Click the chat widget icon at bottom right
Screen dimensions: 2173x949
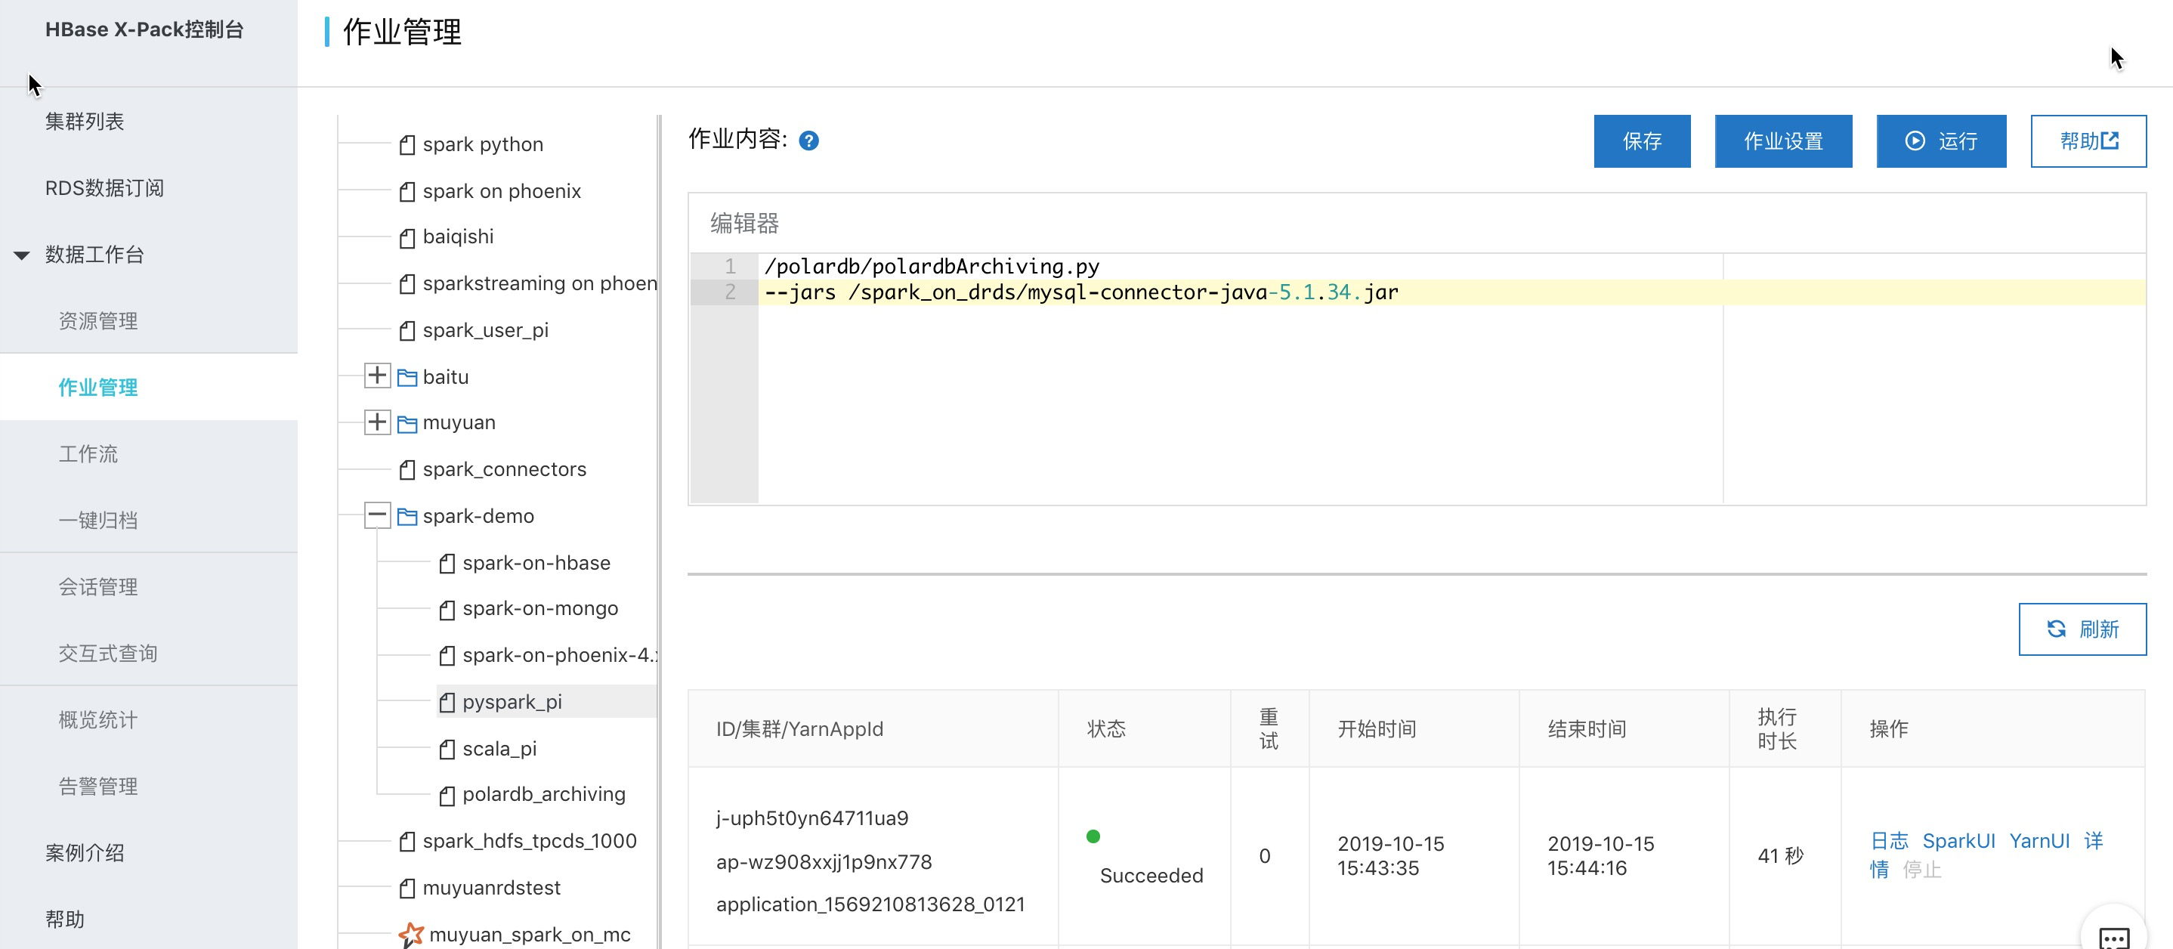coord(2114,935)
